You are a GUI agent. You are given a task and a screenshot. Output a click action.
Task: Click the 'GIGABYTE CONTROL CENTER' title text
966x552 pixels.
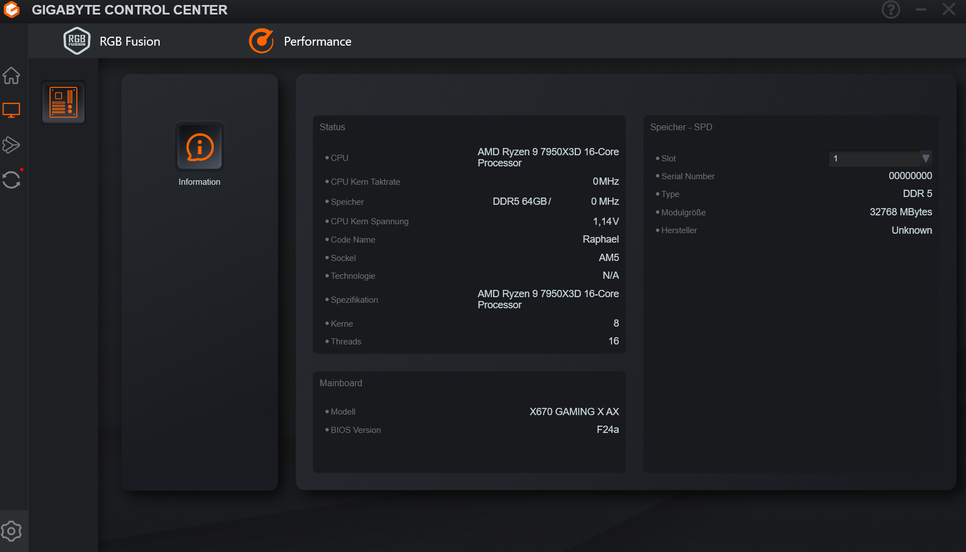pos(130,10)
